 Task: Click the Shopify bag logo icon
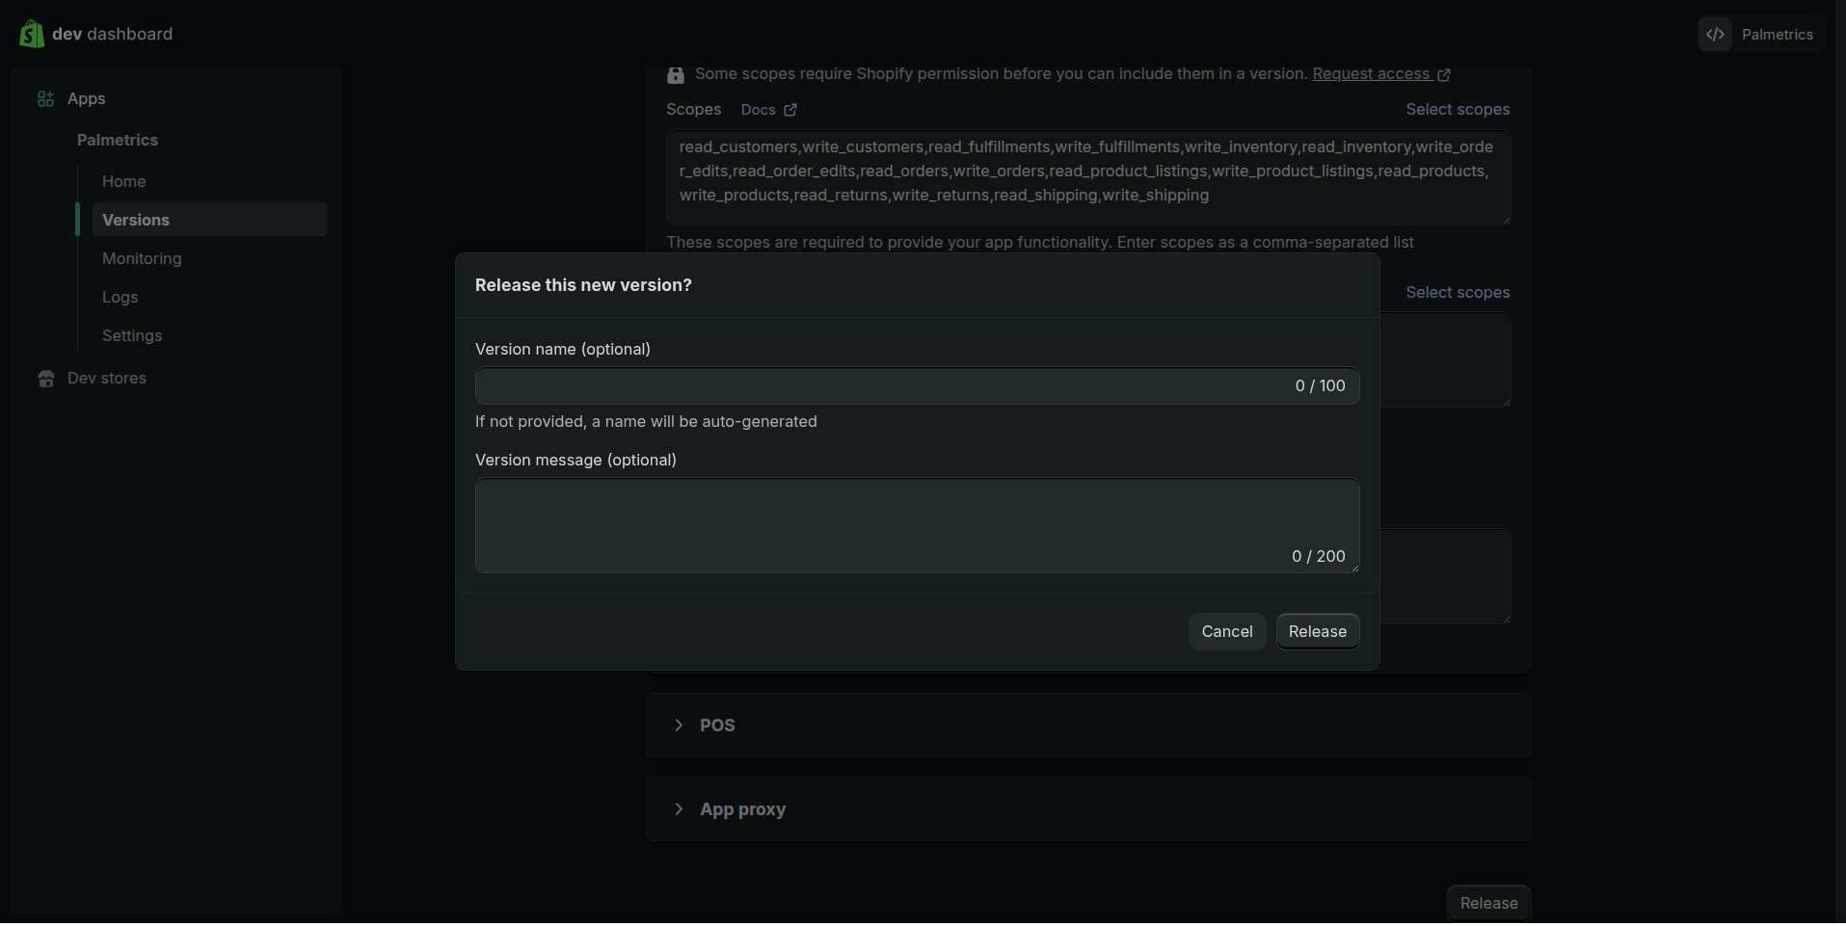[x=31, y=34]
